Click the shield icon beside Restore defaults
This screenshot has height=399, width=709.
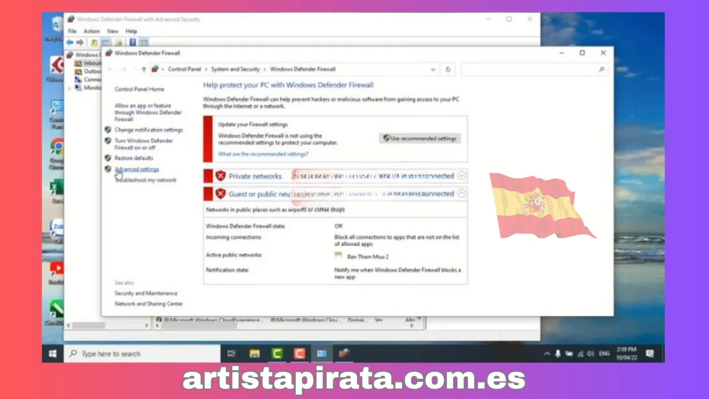click(x=108, y=158)
